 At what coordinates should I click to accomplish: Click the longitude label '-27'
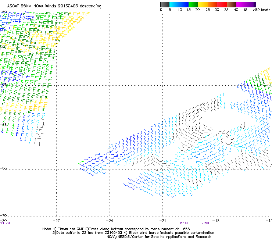56,221
